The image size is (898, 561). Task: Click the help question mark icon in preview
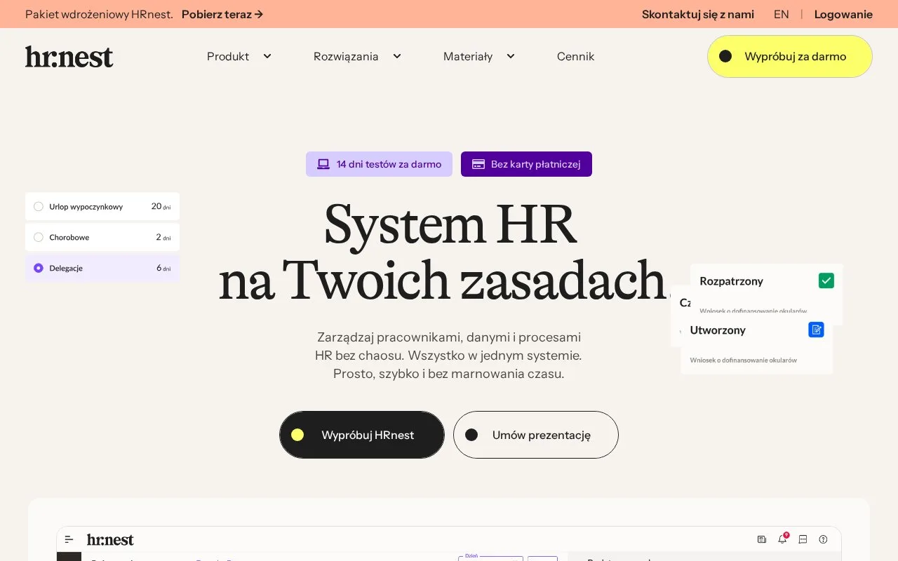point(823,539)
